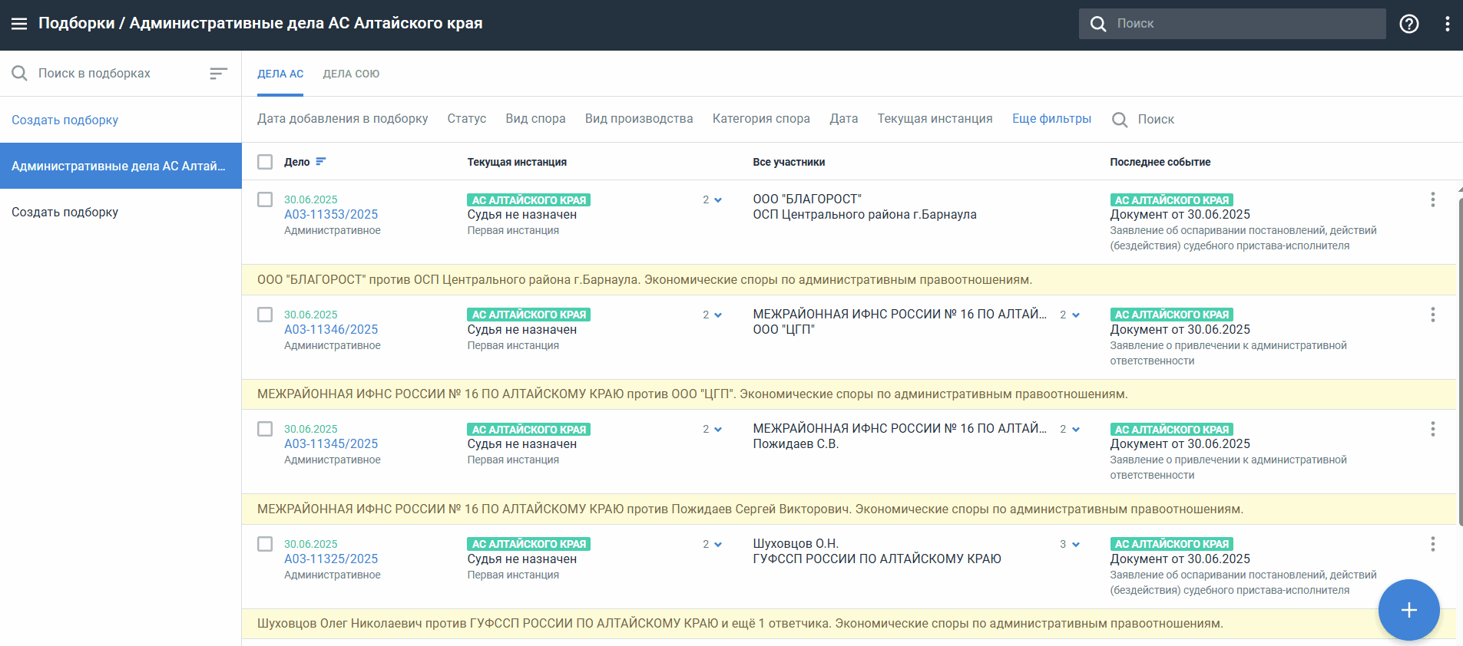1463x646 pixels.
Task: Check the box for case А03-11325/2025
Action: (x=265, y=544)
